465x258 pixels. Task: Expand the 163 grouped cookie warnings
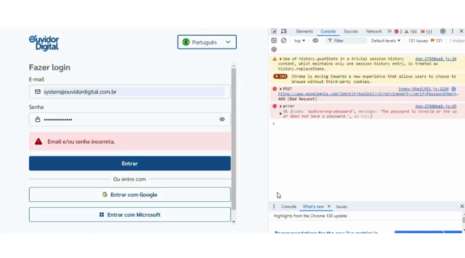click(x=280, y=77)
